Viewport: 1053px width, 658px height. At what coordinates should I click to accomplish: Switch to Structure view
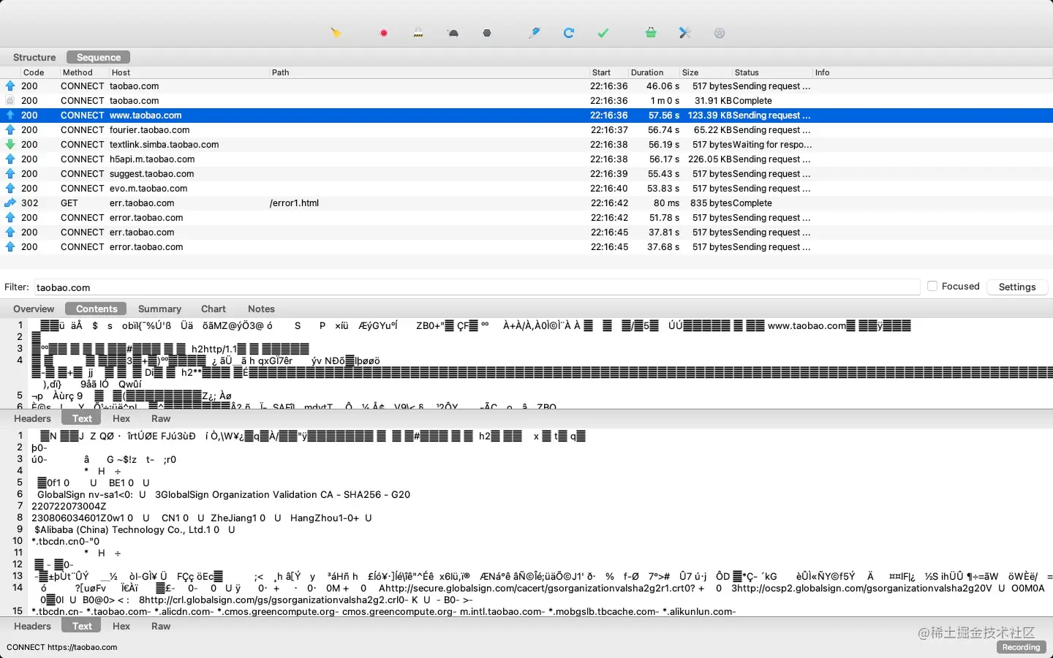(34, 57)
